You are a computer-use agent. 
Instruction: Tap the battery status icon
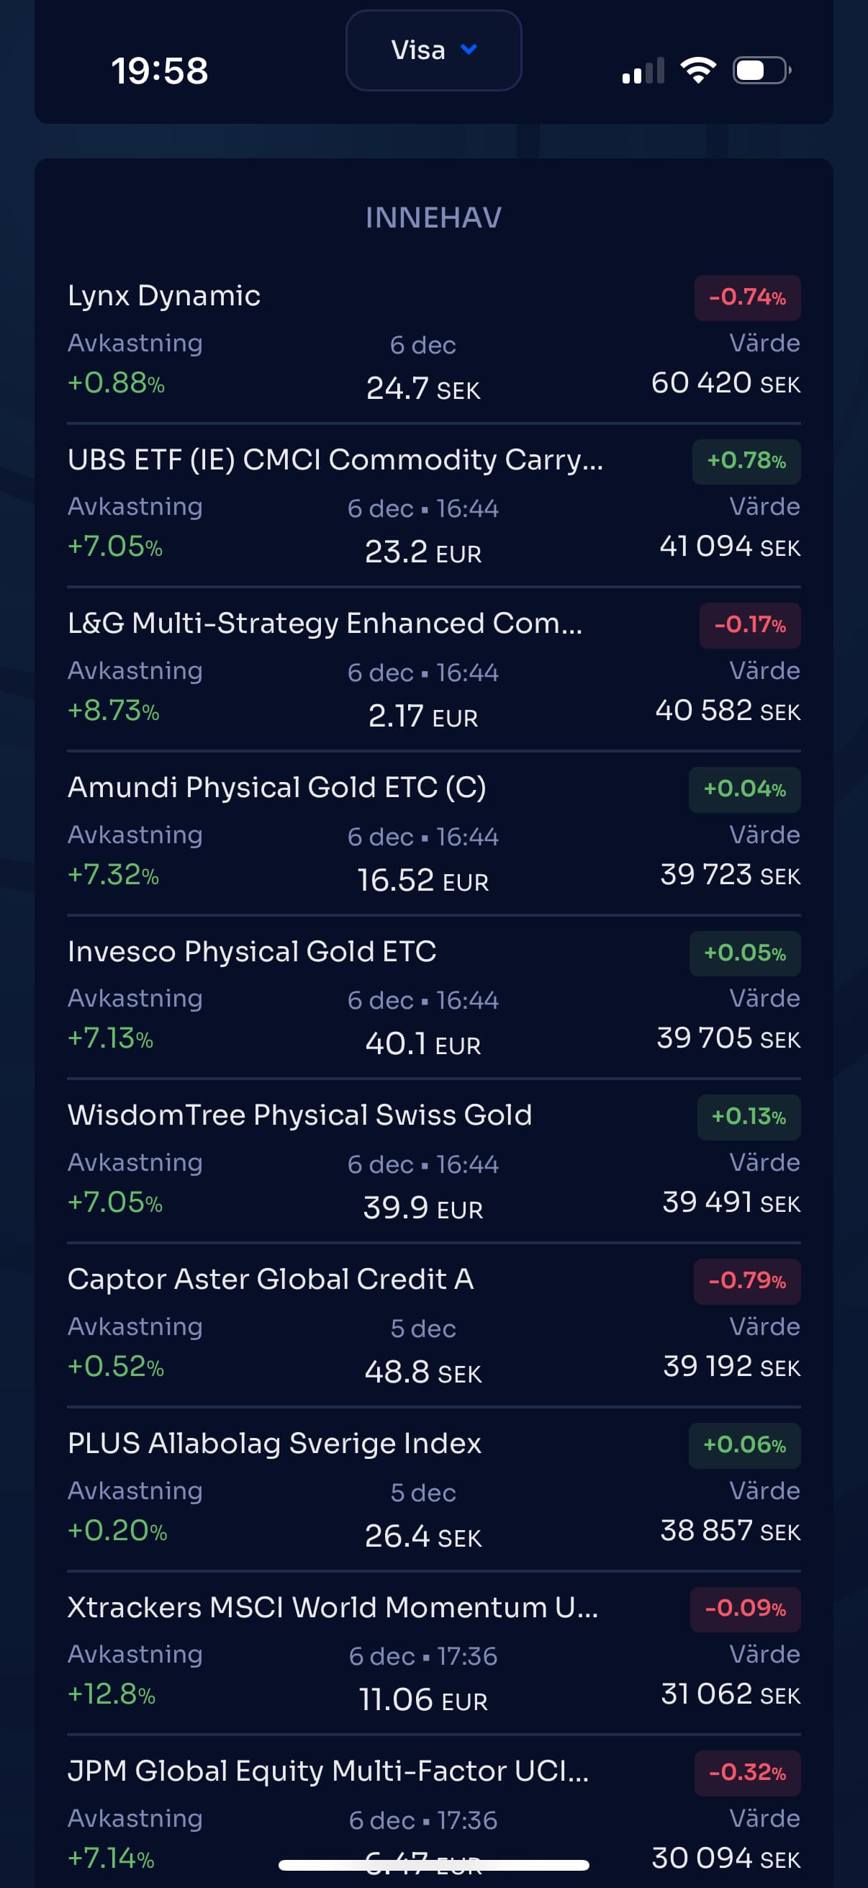tap(761, 71)
